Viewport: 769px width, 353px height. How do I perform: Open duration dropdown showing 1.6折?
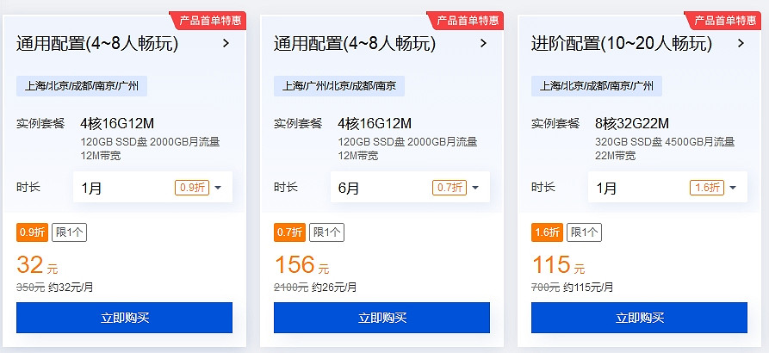pyautogui.click(x=667, y=187)
